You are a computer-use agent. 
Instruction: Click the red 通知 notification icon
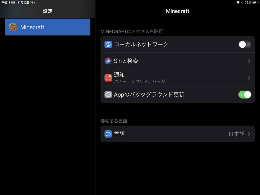point(108,78)
